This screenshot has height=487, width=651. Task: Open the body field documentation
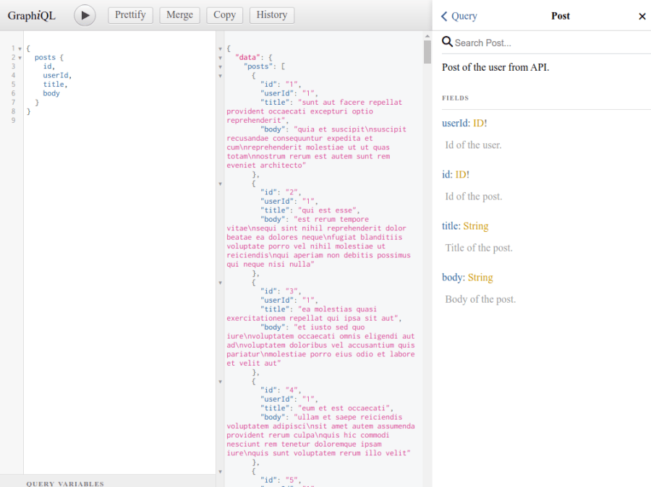(452, 277)
